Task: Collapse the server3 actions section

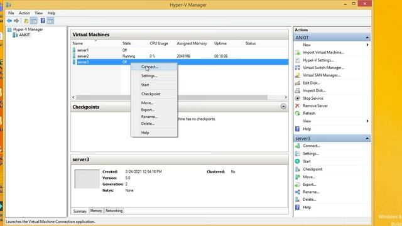Action: pyautogui.click(x=367, y=138)
